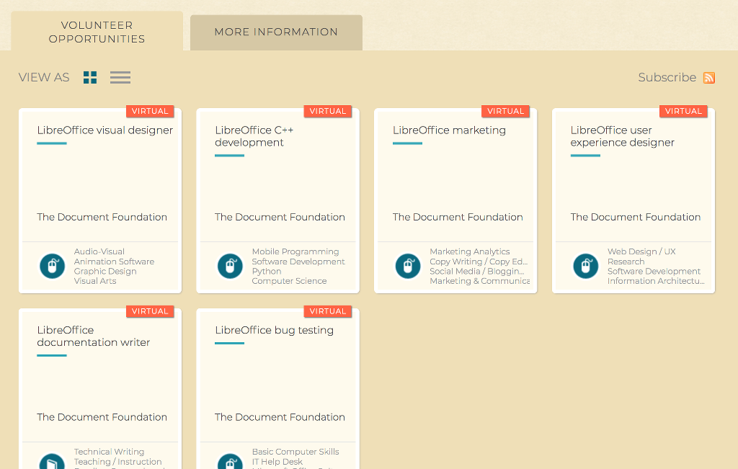Click the Audio-Visual skill text

coord(99,251)
